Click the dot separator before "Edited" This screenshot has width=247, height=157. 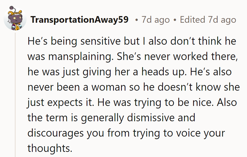tap(175, 20)
